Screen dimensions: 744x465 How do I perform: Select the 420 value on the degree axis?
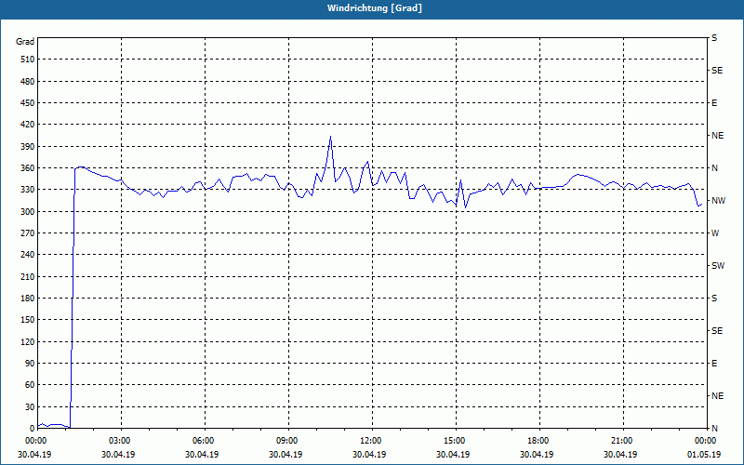(28, 125)
